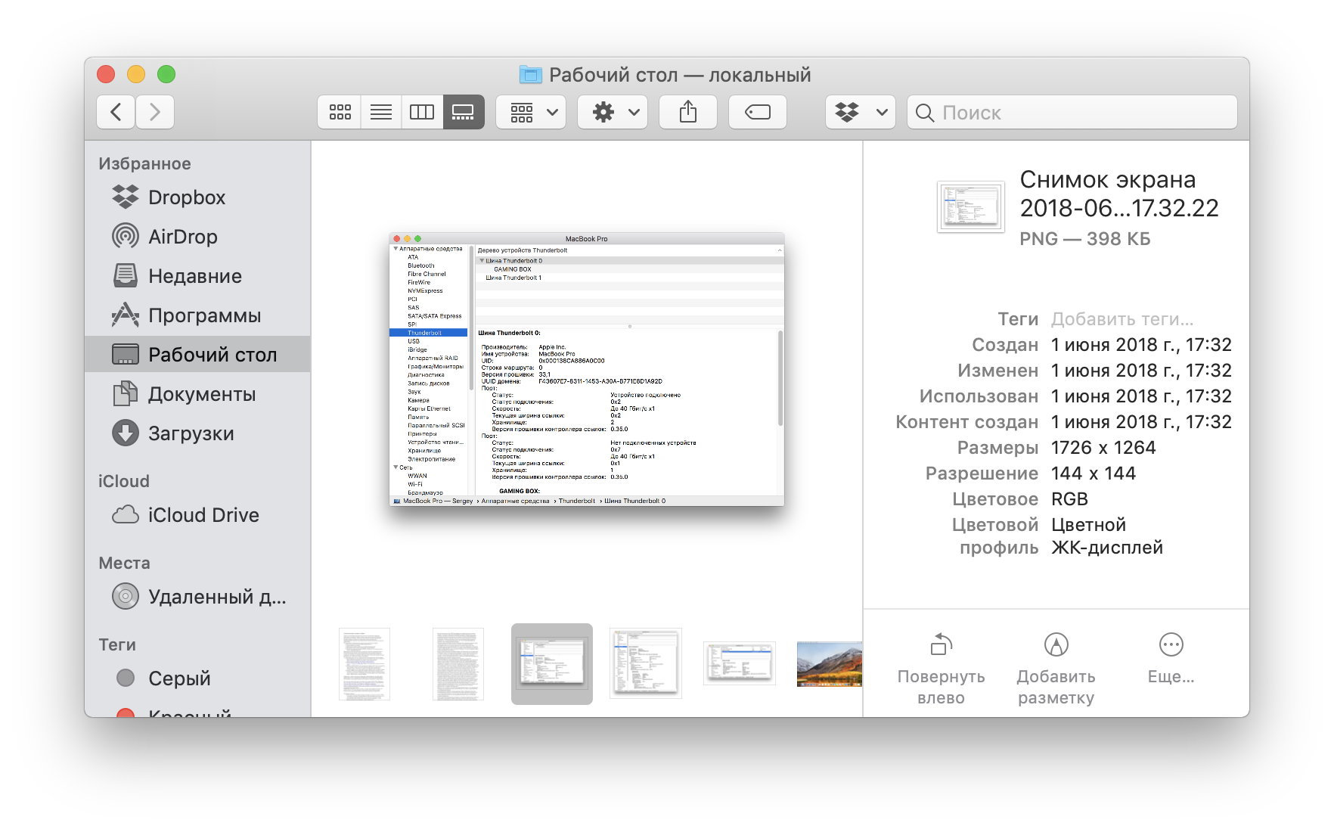Minimize the window with yellow button
Screen dimensions: 1334x829
[136, 74]
